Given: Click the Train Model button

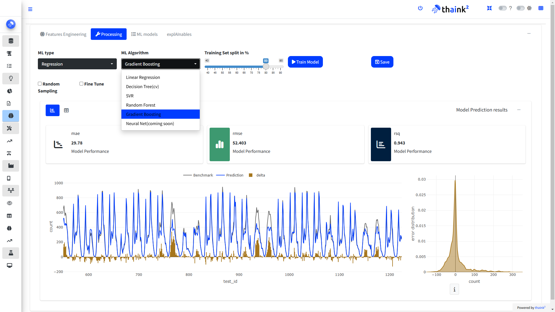Looking at the screenshot, I should (305, 62).
